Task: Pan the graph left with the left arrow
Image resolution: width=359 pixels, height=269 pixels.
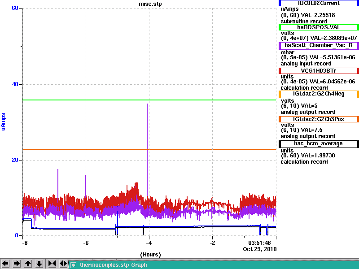Action: (5, 264)
